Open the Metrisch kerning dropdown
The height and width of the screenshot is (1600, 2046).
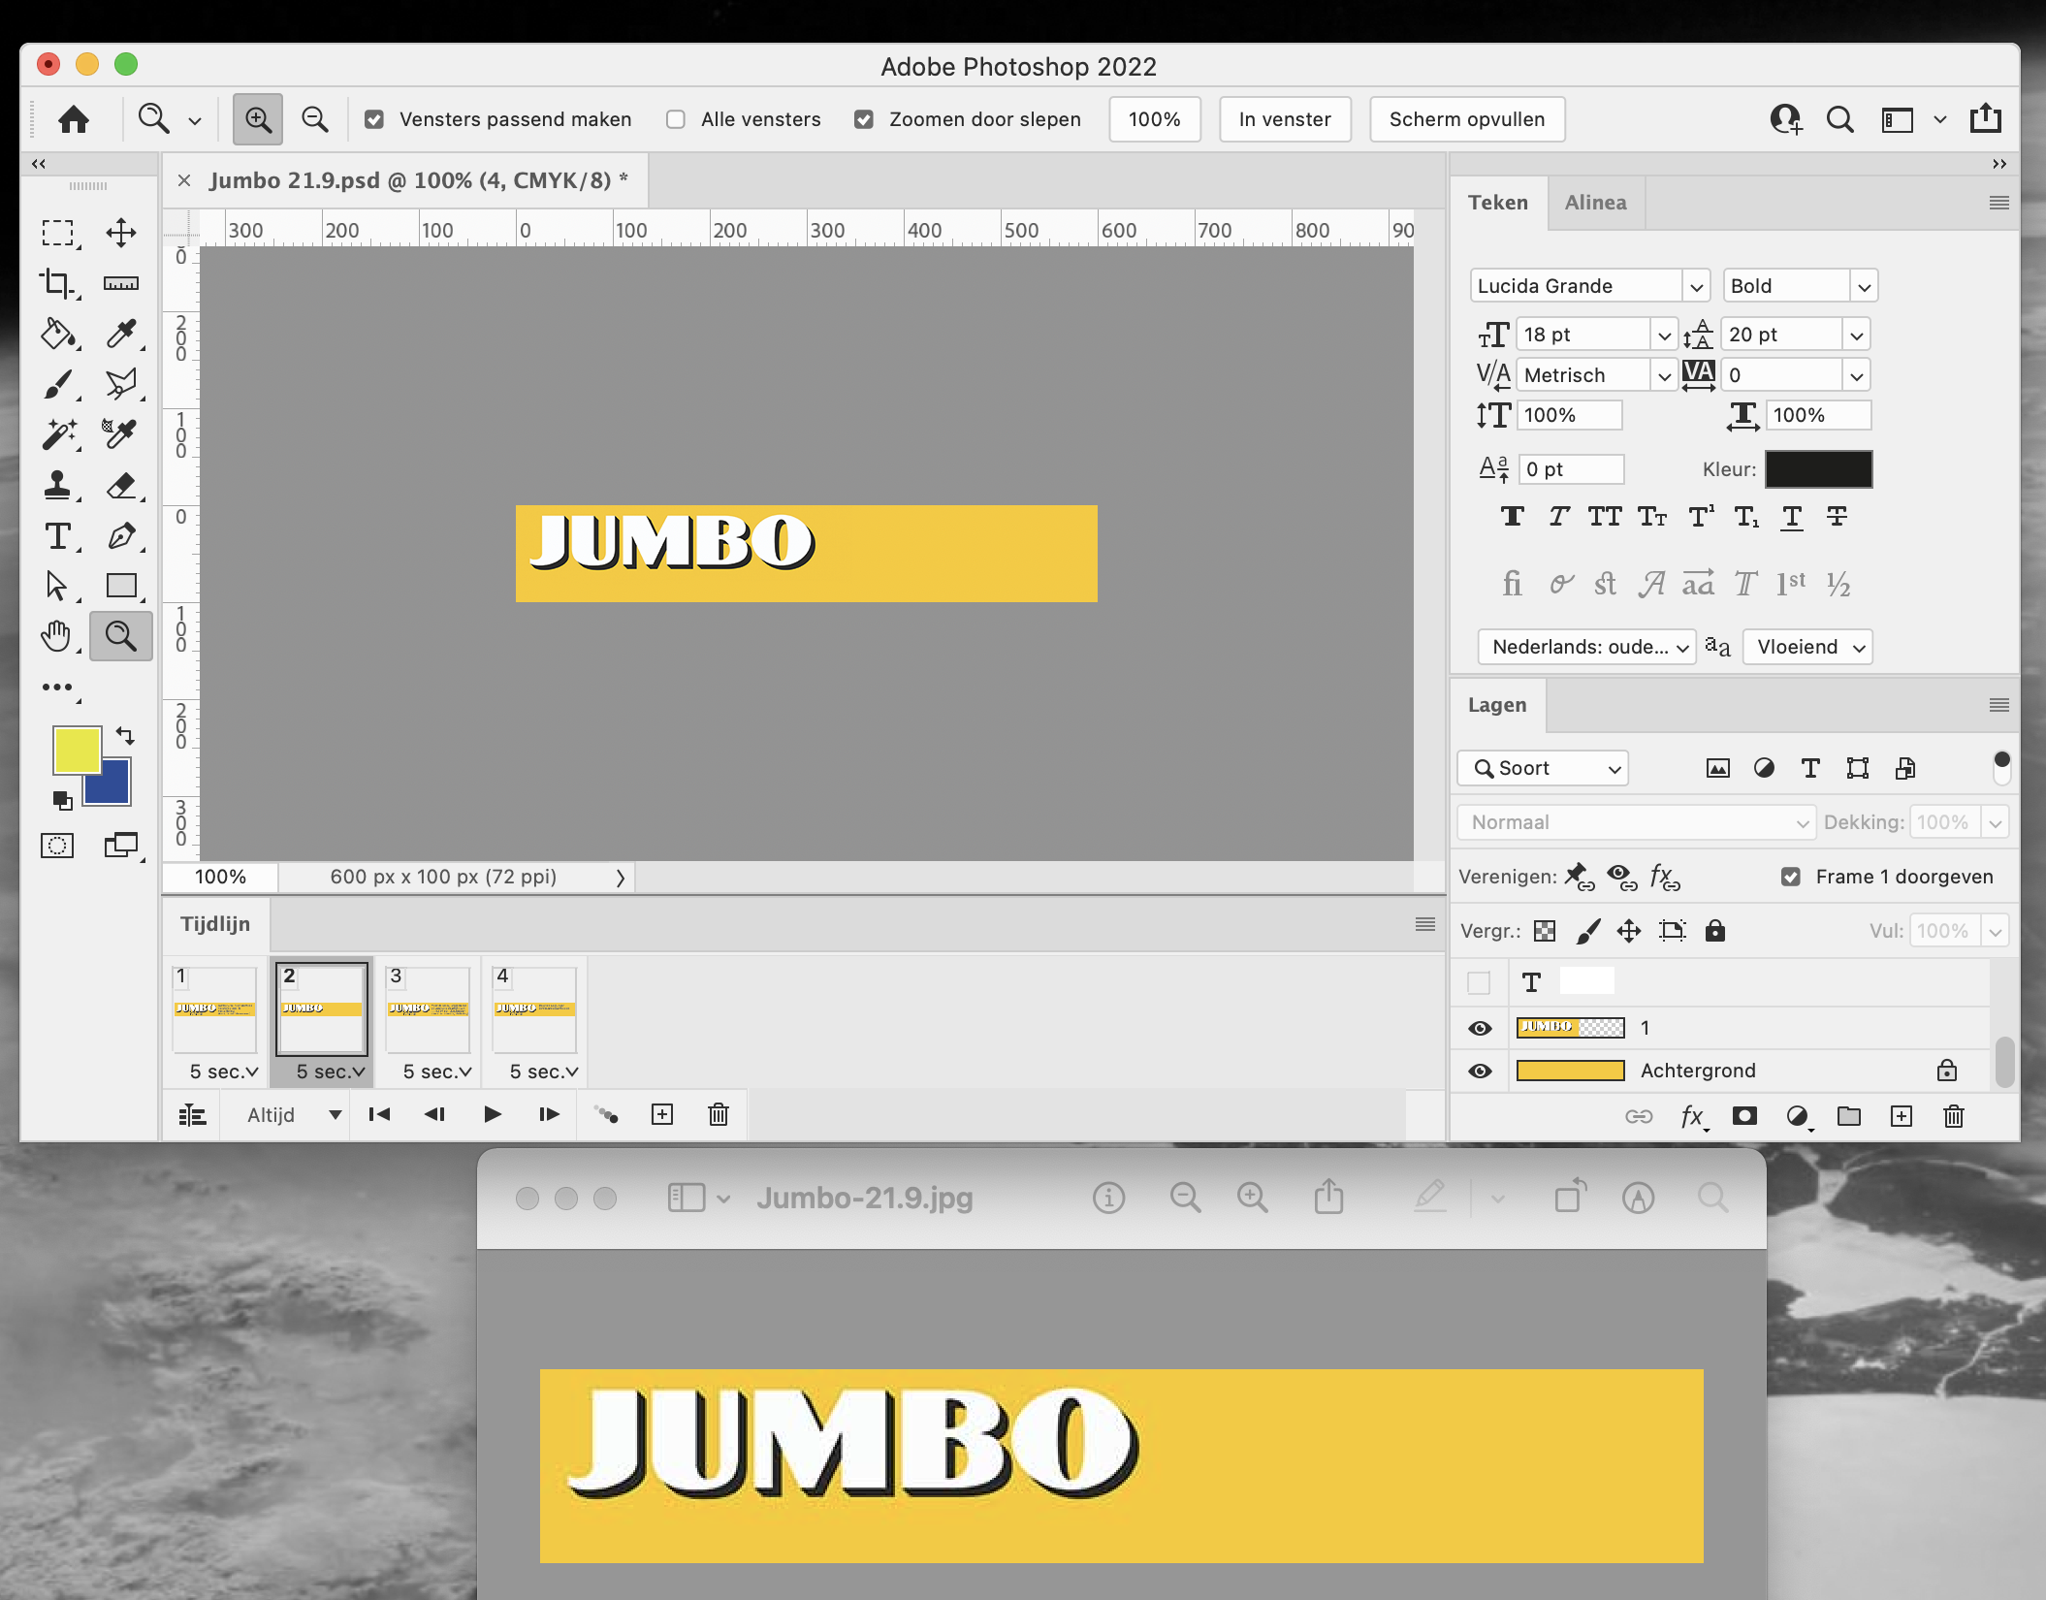coord(1664,375)
